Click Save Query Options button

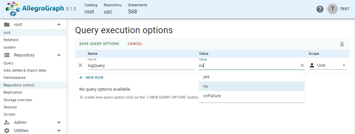pyautogui.click(x=99, y=44)
